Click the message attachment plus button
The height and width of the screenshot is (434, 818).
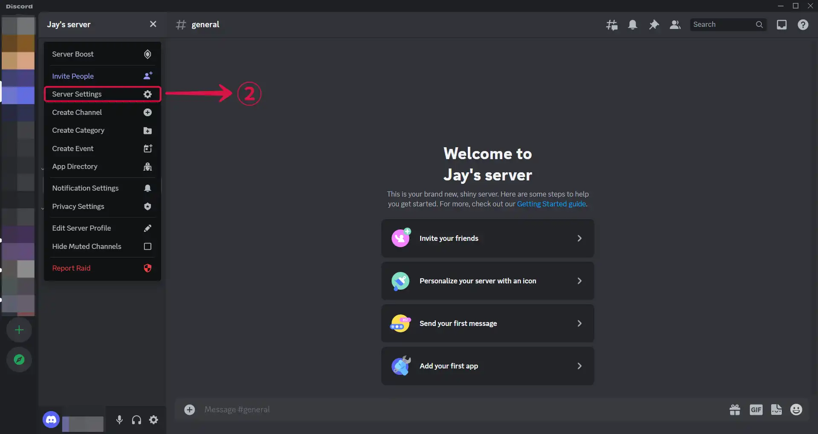tap(190, 409)
